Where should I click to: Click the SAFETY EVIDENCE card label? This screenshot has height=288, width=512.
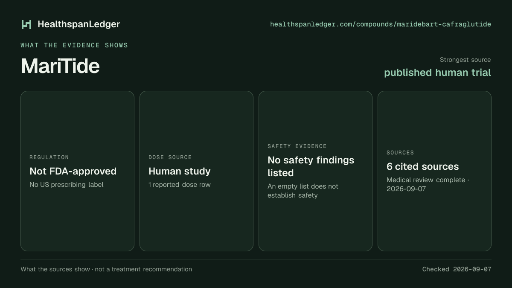(297, 146)
